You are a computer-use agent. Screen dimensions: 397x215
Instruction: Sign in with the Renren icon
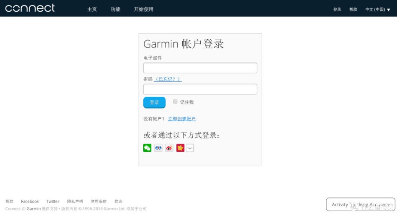click(x=158, y=148)
